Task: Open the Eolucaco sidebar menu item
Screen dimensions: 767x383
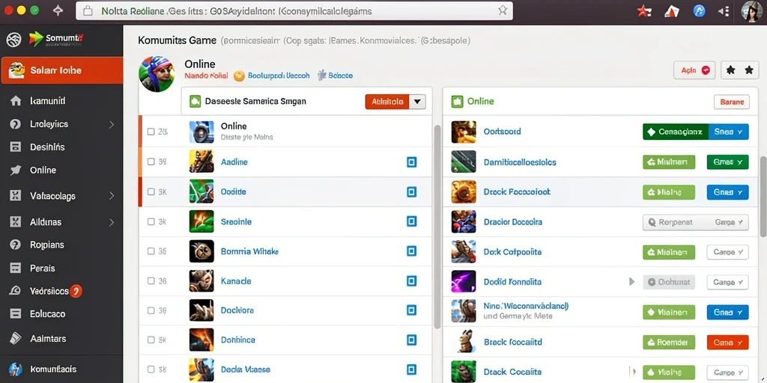Action: coord(61,314)
